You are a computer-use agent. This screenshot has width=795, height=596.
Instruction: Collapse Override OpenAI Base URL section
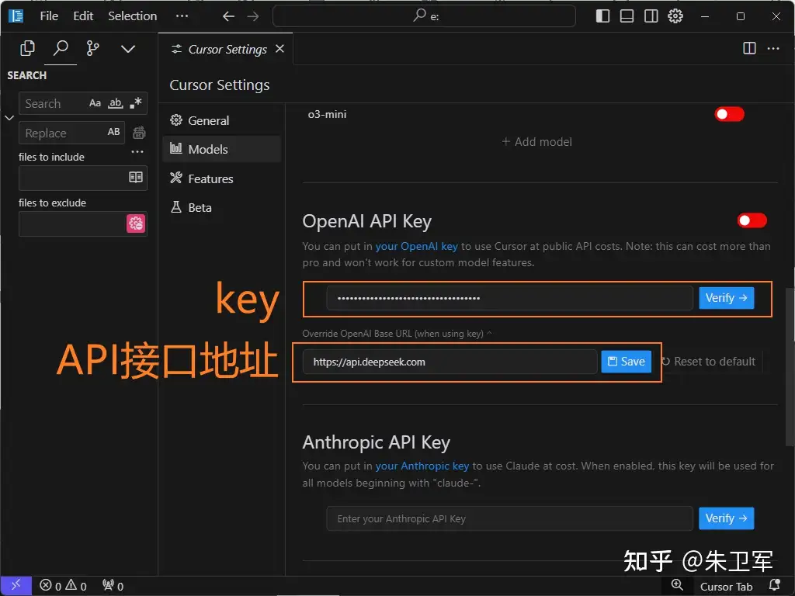tap(397, 334)
